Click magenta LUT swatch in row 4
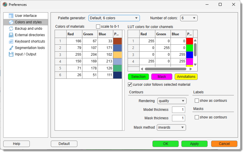 pos(190,62)
